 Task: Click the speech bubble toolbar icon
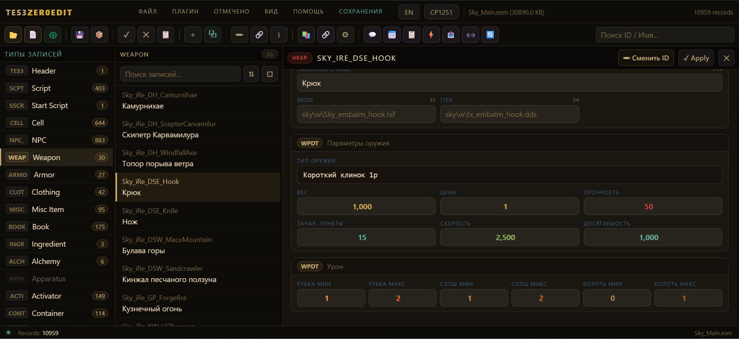pyautogui.click(x=372, y=35)
